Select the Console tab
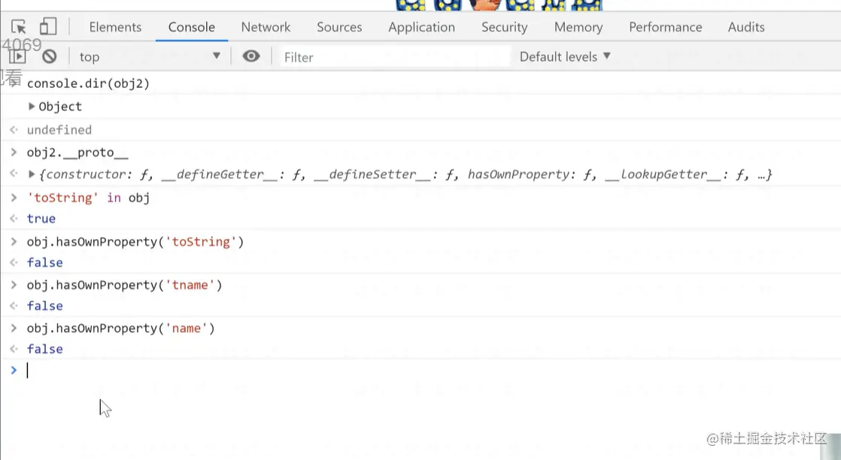 192,27
